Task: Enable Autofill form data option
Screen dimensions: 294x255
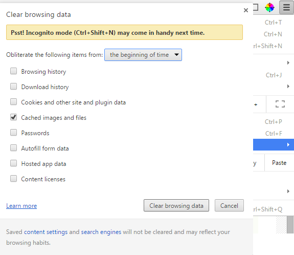Action: pos(13,148)
